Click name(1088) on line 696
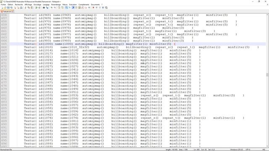The height and width of the screenshot is (151, 269). click(69, 143)
